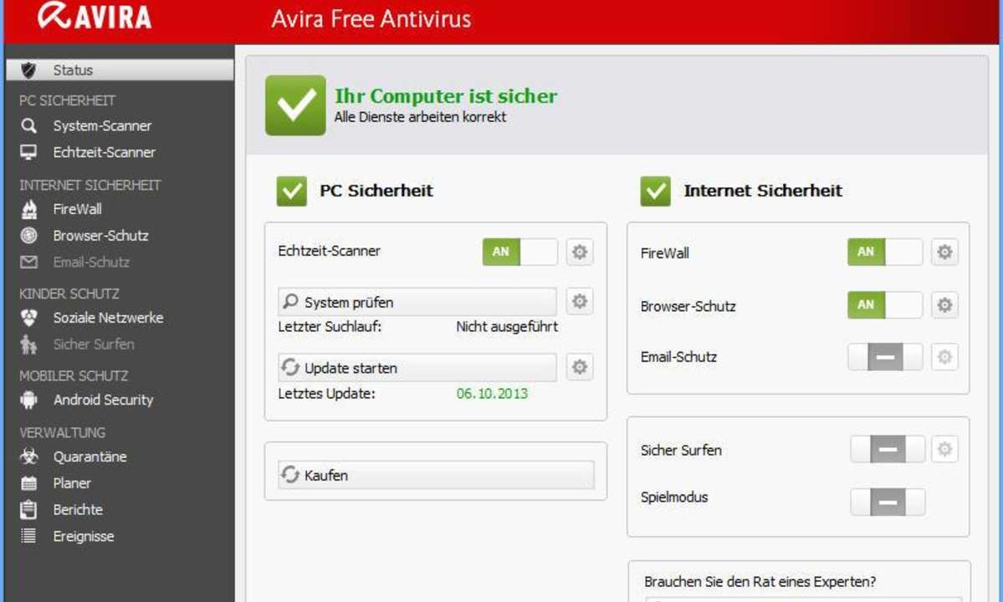Viewport: 1003px width, 602px height.
Task: Click the 'Nicht ausgeführt' scan status text
Action: (507, 327)
